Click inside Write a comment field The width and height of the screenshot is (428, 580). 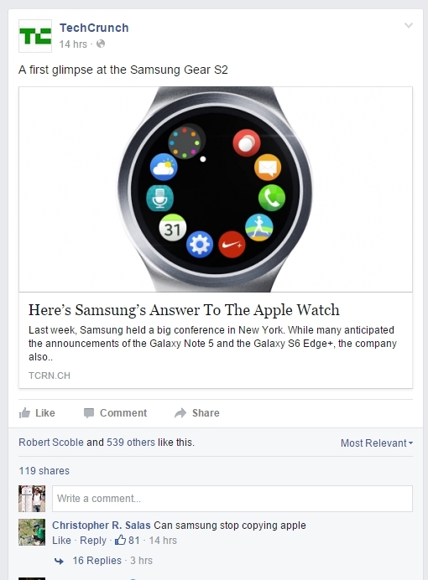click(x=232, y=499)
